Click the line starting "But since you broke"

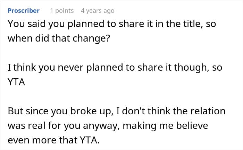tap(117, 111)
